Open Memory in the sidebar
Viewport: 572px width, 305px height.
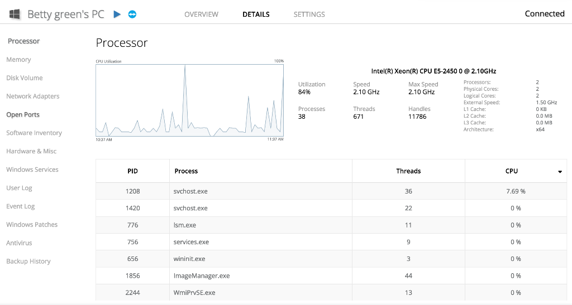click(x=18, y=60)
